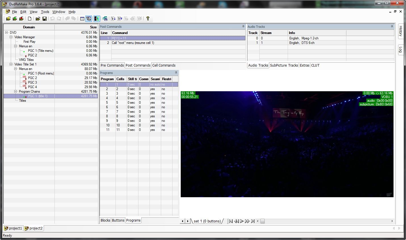The height and width of the screenshot is (240, 406).
Task: Toggle the colored preview pane toolbar button
Action: 97,19
